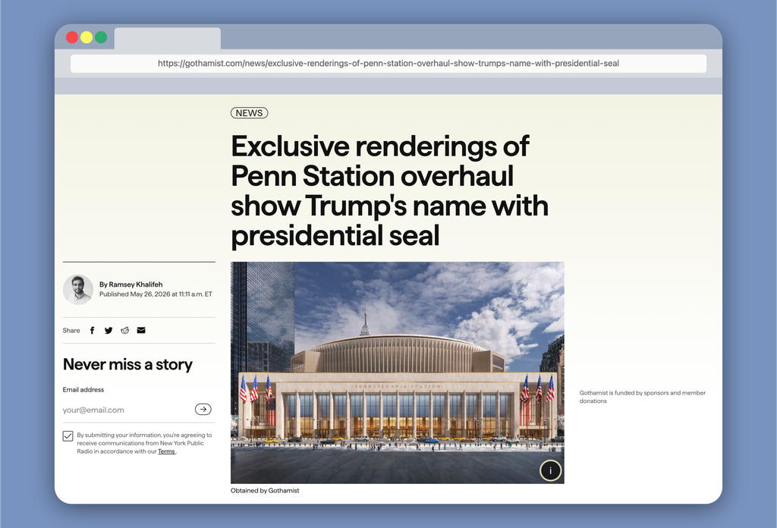777x528 pixels.
Task: Share the article on Twitter
Action: pos(109,330)
